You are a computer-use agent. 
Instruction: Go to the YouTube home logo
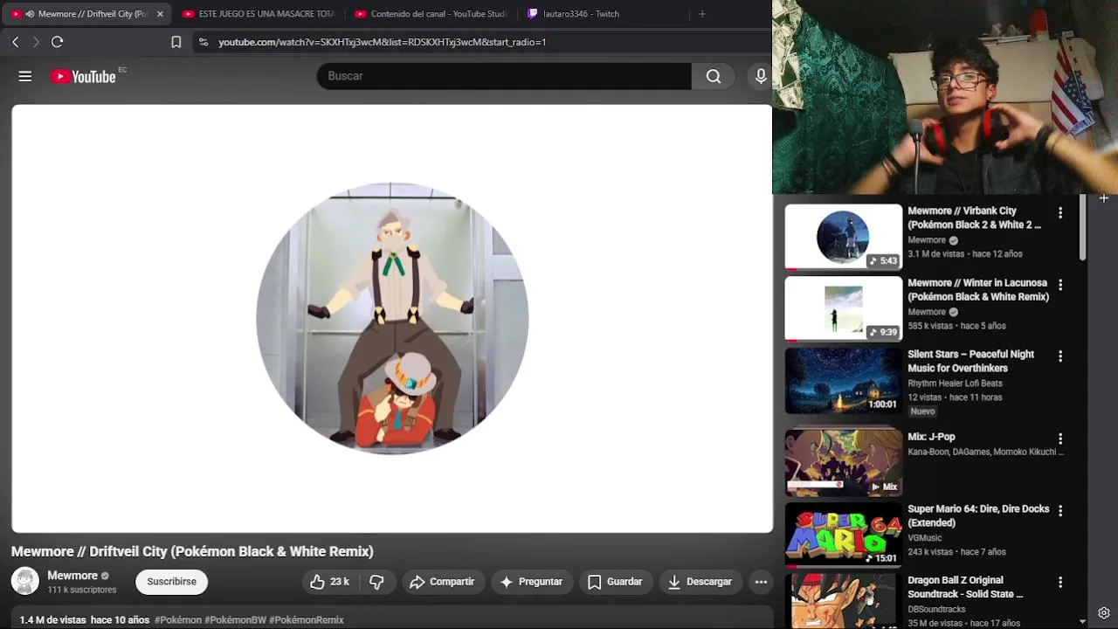tap(83, 77)
